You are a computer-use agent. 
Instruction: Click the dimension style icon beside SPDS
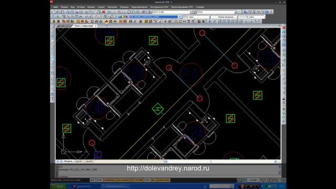click(194, 12)
